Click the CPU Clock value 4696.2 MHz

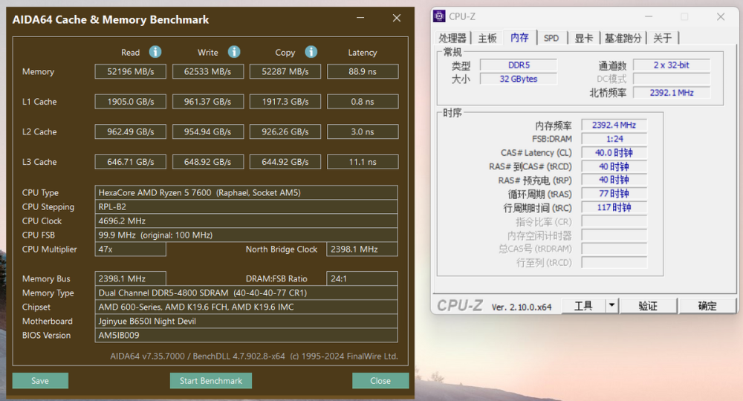(247, 221)
